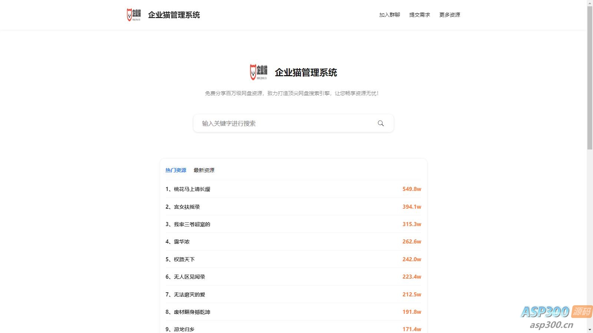Open the resource 权路天下
This screenshot has height=333, width=593.
(184, 259)
